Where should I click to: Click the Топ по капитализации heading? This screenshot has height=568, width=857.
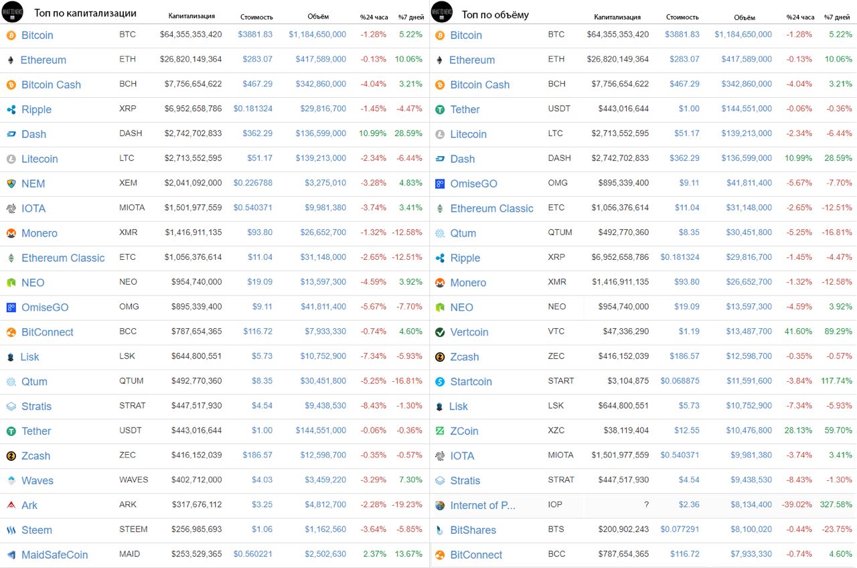click(x=86, y=13)
